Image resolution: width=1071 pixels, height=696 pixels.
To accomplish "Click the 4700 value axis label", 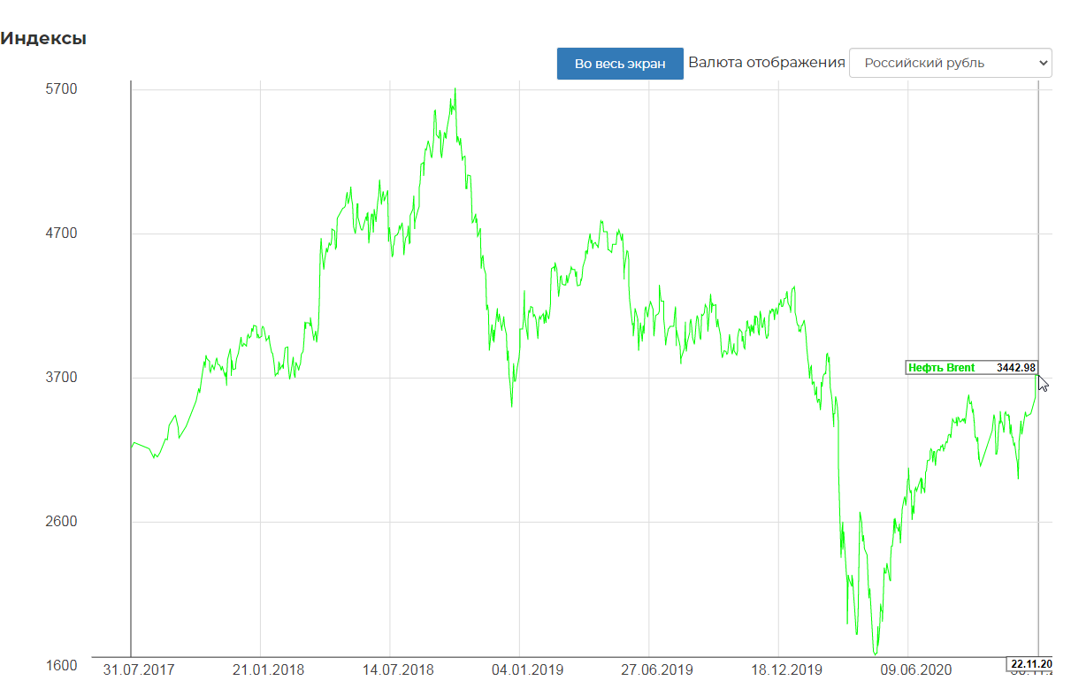I will point(62,233).
